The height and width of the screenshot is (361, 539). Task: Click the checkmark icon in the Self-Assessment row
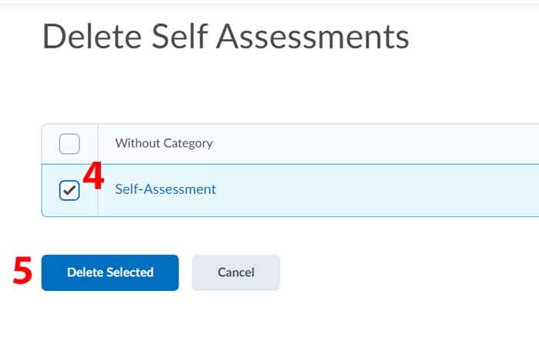point(69,190)
